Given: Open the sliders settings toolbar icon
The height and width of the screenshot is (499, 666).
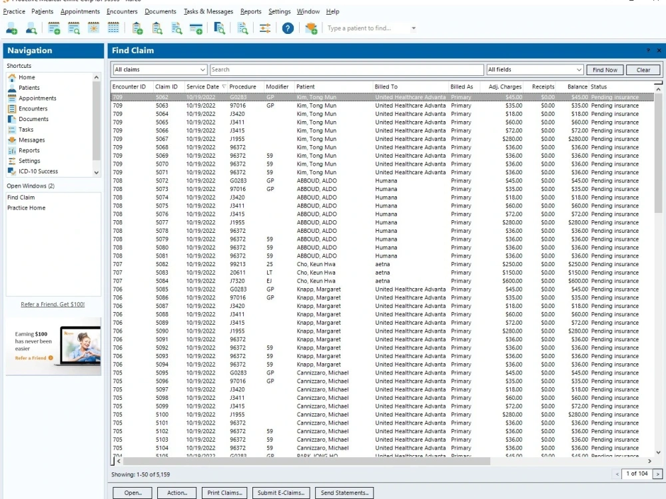Looking at the screenshot, I should (265, 29).
